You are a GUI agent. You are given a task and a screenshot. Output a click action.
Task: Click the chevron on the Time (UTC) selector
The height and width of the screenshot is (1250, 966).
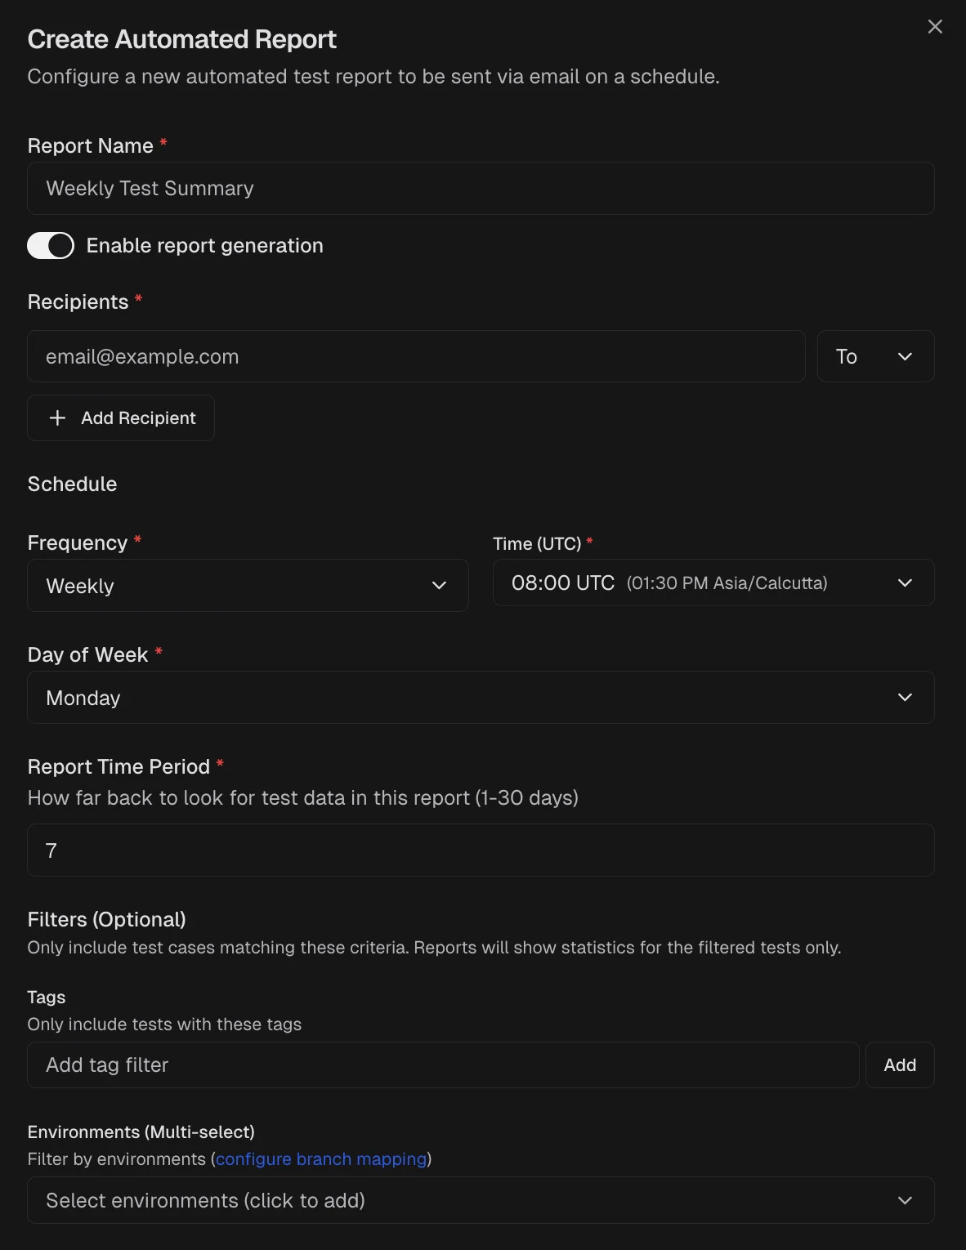click(x=905, y=583)
